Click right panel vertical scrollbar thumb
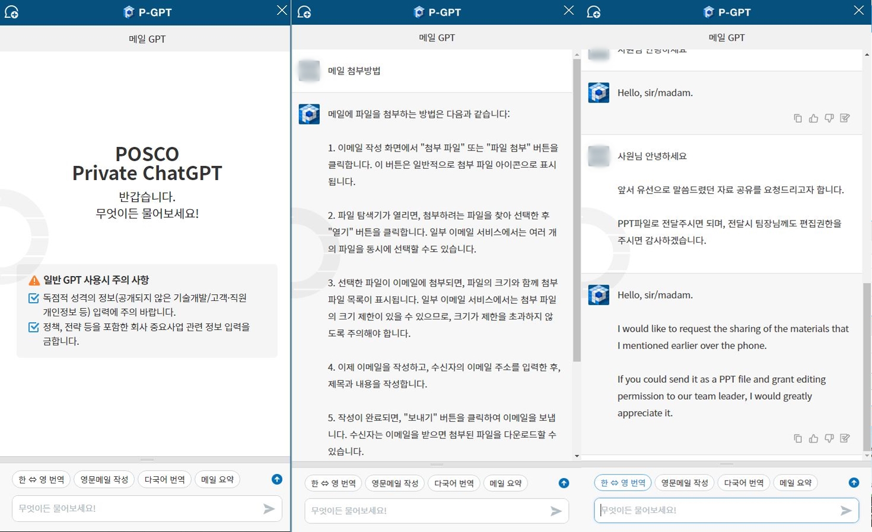872x532 pixels. pyautogui.click(x=867, y=367)
